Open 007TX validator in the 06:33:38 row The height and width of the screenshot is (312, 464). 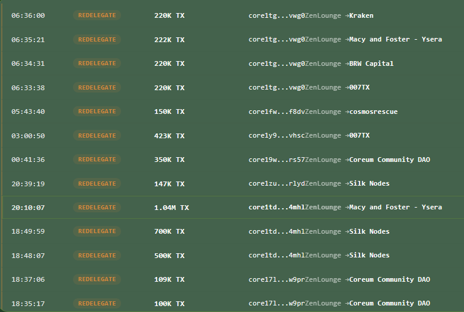(360, 87)
